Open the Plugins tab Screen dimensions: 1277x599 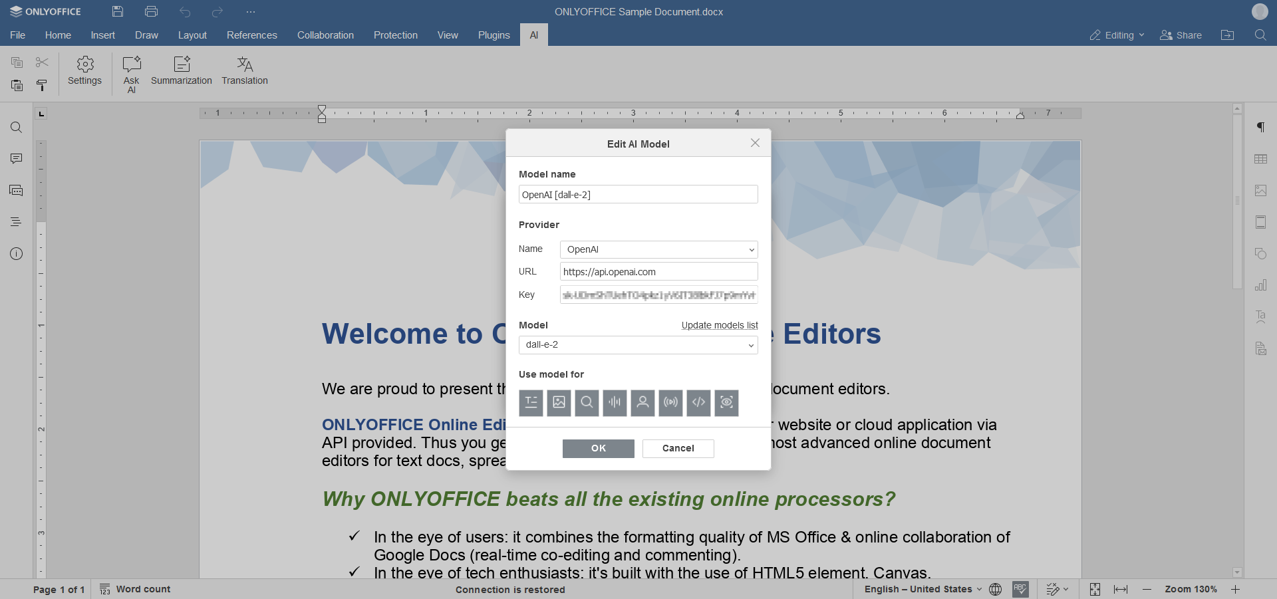[x=494, y=35]
